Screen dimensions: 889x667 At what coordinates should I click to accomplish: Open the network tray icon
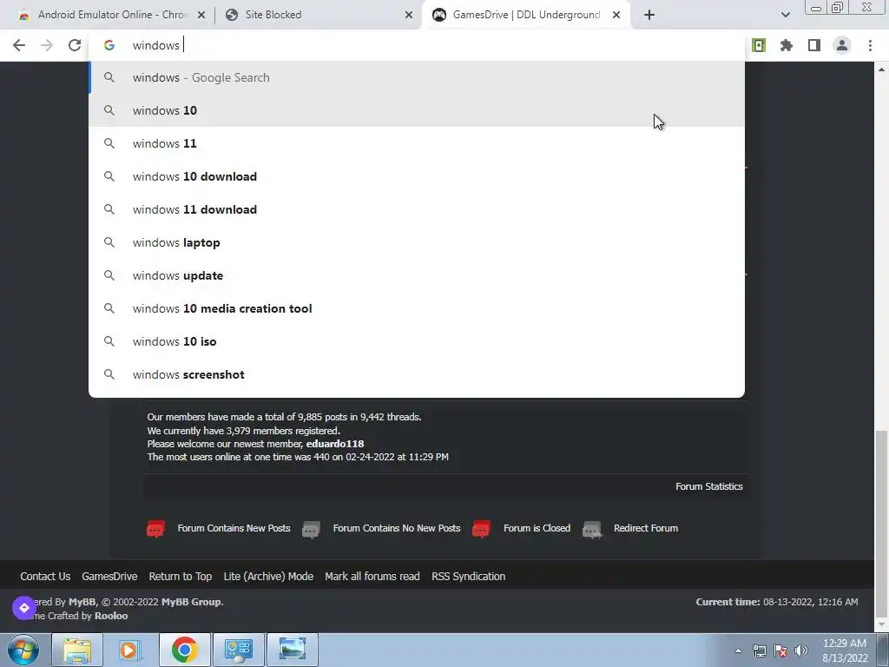tap(759, 650)
